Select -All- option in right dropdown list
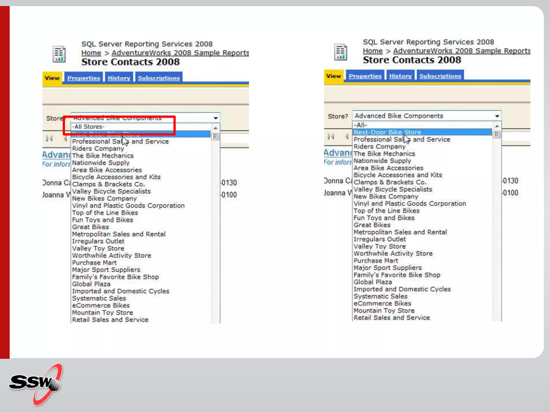550x412 pixels. coord(360,125)
